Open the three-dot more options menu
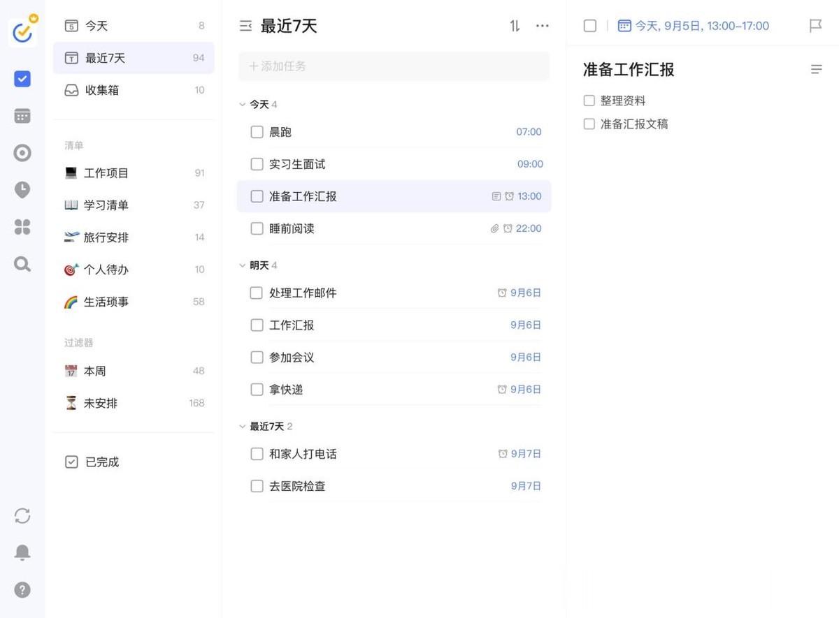 [x=542, y=26]
